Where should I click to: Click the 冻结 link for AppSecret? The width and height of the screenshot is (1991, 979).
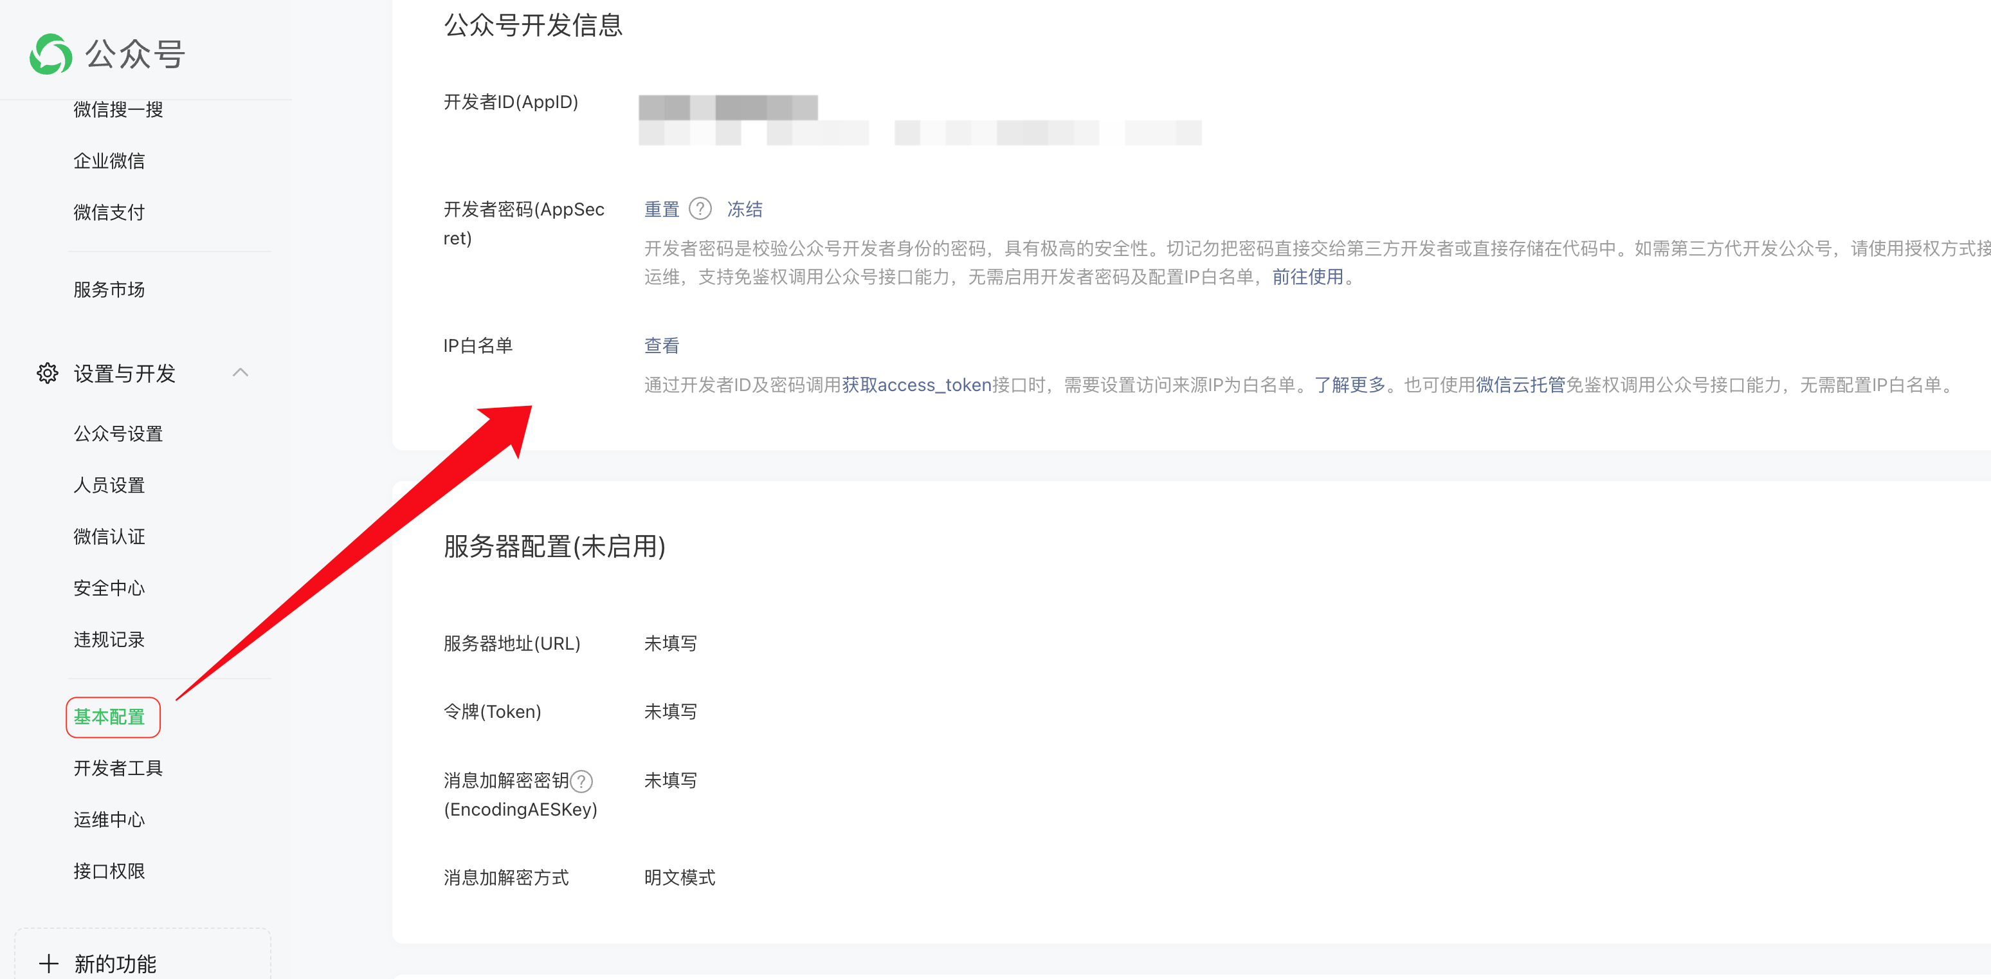point(744,209)
